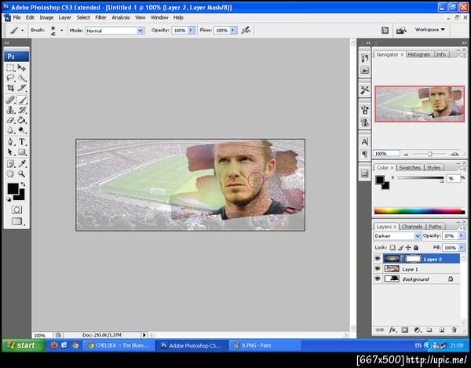Click the create new layer icon
The height and width of the screenshot is (368, 471).
coord(441,330)
